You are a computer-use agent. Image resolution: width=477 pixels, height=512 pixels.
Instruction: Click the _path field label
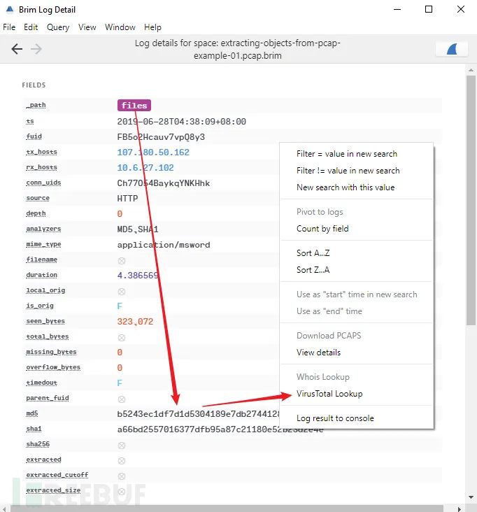pyautogui.click(x=36, y=105)
